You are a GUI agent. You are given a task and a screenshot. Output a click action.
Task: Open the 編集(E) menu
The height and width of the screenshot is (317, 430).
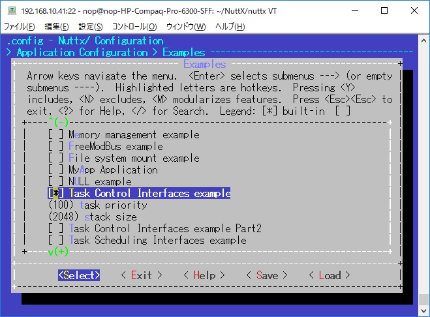click(x=57, y=27)
